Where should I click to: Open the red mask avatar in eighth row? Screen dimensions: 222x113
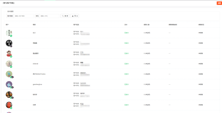(x=9, y=105)
